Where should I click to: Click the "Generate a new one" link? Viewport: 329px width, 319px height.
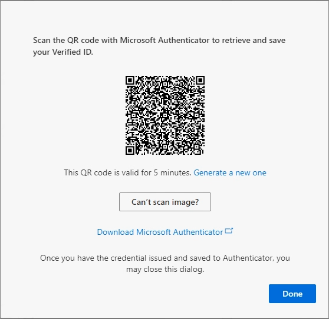pos(230,172)
